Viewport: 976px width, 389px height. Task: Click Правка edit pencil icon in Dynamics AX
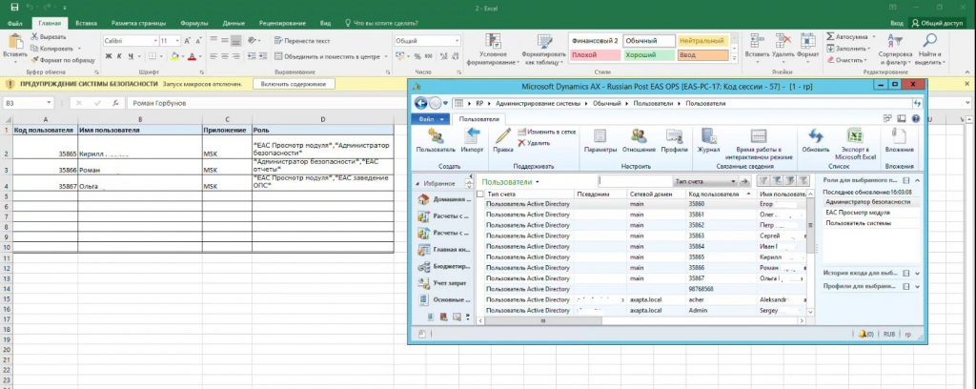pyautogui.click(x=503, y=137)
